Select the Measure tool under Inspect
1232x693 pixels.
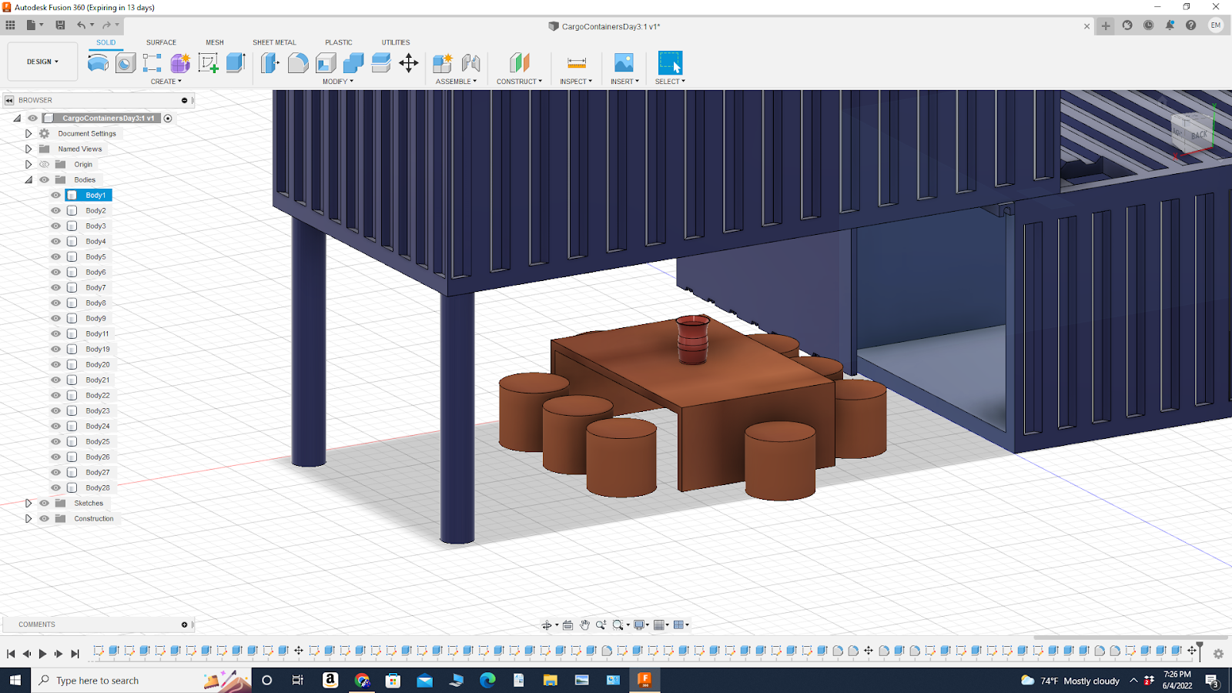coord(576,62)
